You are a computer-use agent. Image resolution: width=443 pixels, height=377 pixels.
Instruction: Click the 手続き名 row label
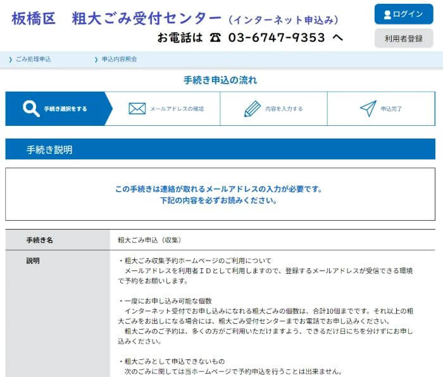[39, 240]
